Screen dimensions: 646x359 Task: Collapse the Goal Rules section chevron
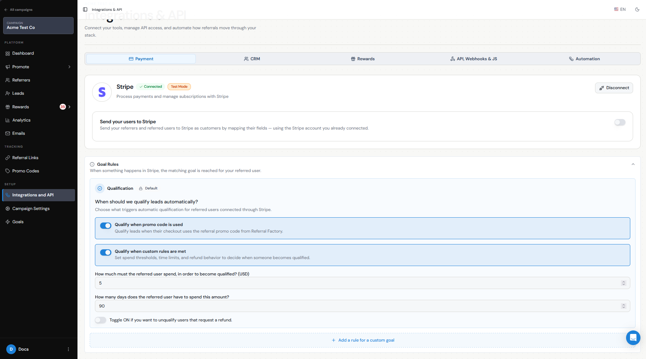coord(633,164)
